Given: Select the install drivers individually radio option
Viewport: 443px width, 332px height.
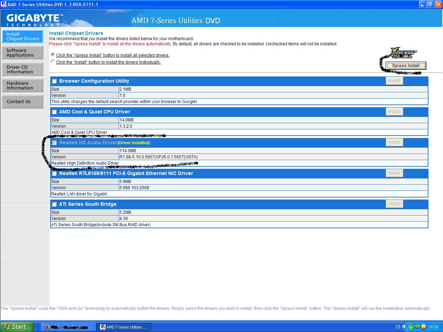Looking at the screenshot, I should coord(53,62).
